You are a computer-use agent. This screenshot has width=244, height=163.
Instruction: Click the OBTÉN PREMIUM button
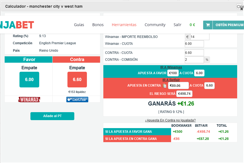(228, 25)
